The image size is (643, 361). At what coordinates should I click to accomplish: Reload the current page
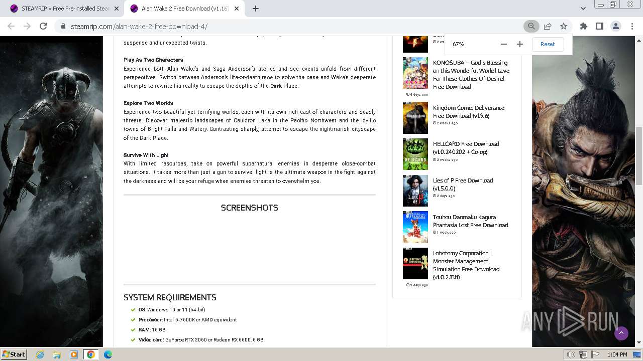click(x=43, y=26)
